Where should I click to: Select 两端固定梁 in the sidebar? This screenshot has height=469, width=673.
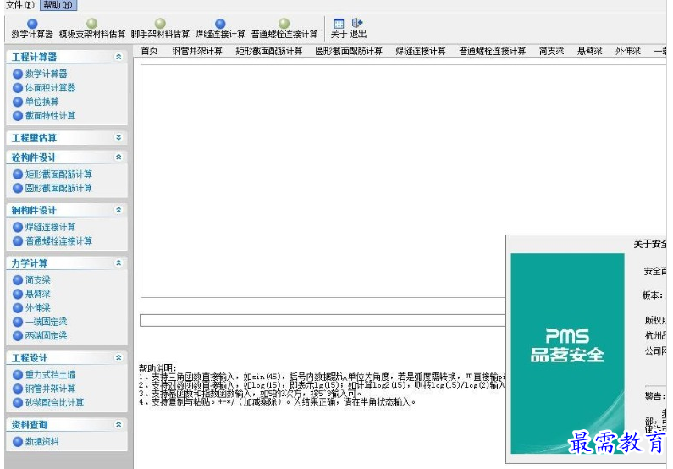41,335
